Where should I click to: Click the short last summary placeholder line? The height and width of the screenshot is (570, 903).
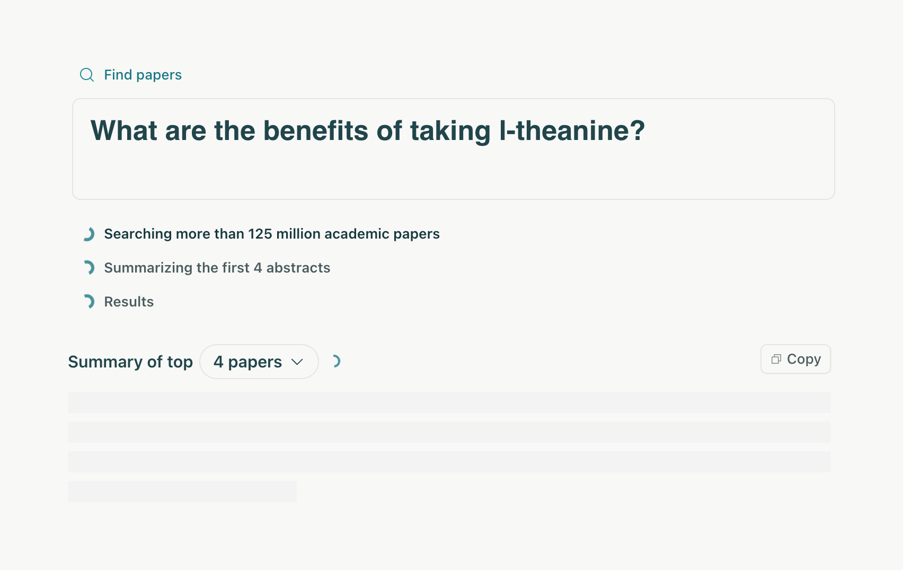click(x=182, y=492)
